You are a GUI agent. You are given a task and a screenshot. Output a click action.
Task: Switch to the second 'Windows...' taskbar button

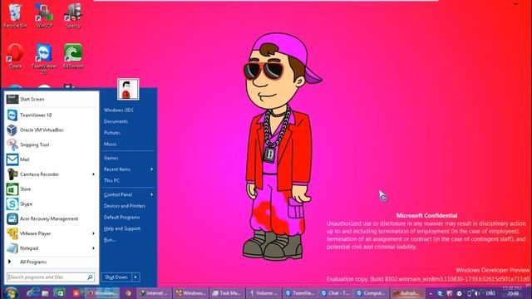[190, 293]
